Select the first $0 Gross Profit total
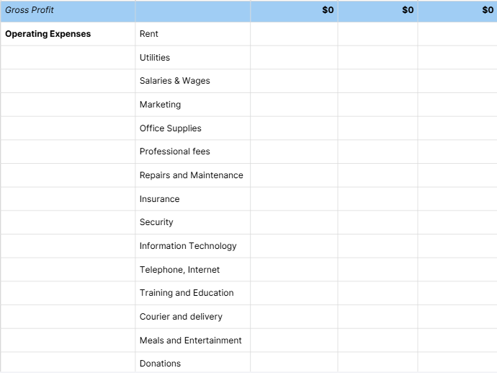Viewport: 497px width, 373px height. 294,11
